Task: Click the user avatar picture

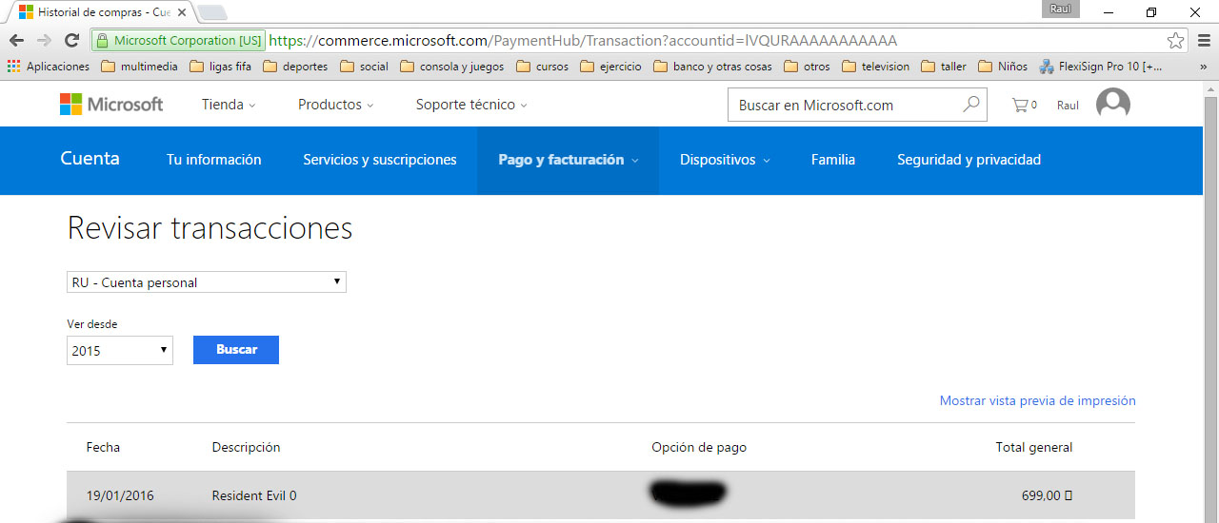Action: (1113, 105)
